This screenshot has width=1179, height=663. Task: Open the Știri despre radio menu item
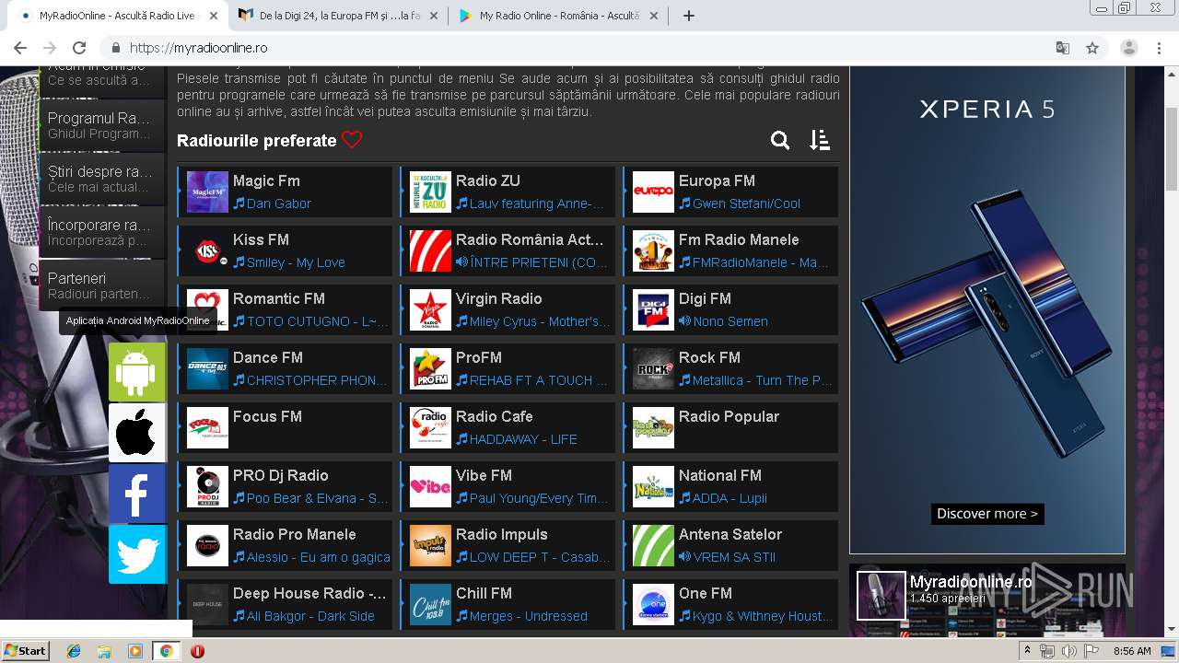click(x=101, y=179)
